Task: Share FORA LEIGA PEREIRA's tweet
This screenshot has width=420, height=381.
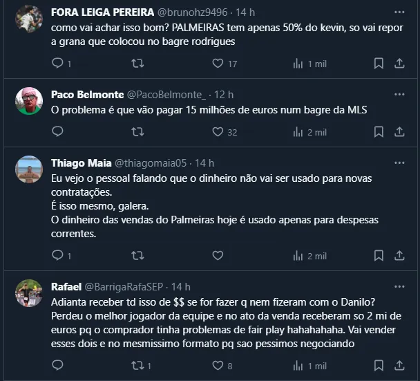Action: [399, 64]
